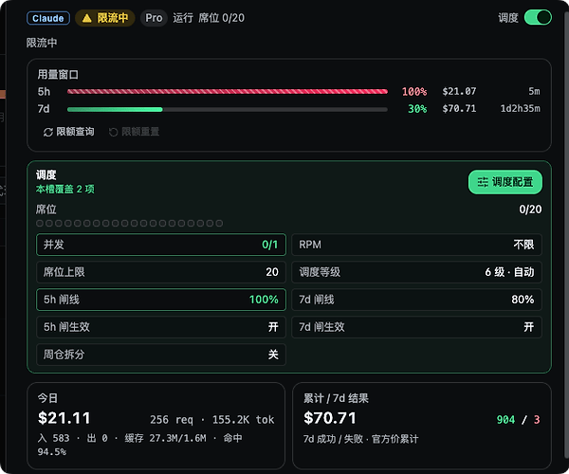Click the 1d2h35m remaining time
The width and height of the screenshot is (569, 474).
pyautogui.click(x=520, y=108)
